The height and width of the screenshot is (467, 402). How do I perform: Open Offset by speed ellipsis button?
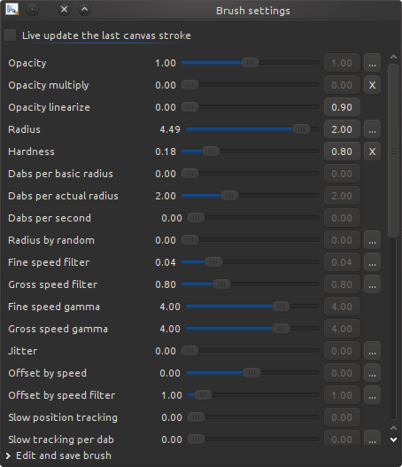click(372, 373)
